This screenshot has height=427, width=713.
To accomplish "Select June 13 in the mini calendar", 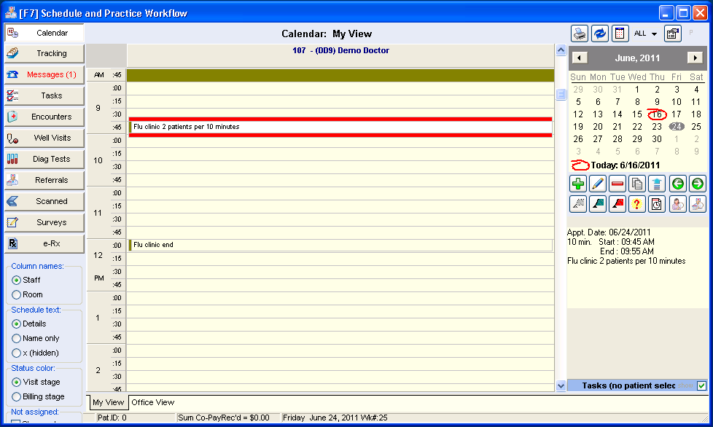I will [x=598, y=114].
